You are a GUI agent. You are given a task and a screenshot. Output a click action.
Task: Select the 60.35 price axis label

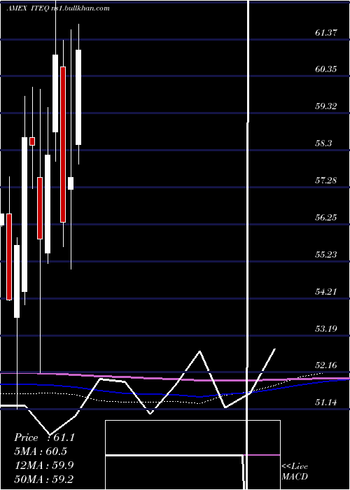pos(326,69)
